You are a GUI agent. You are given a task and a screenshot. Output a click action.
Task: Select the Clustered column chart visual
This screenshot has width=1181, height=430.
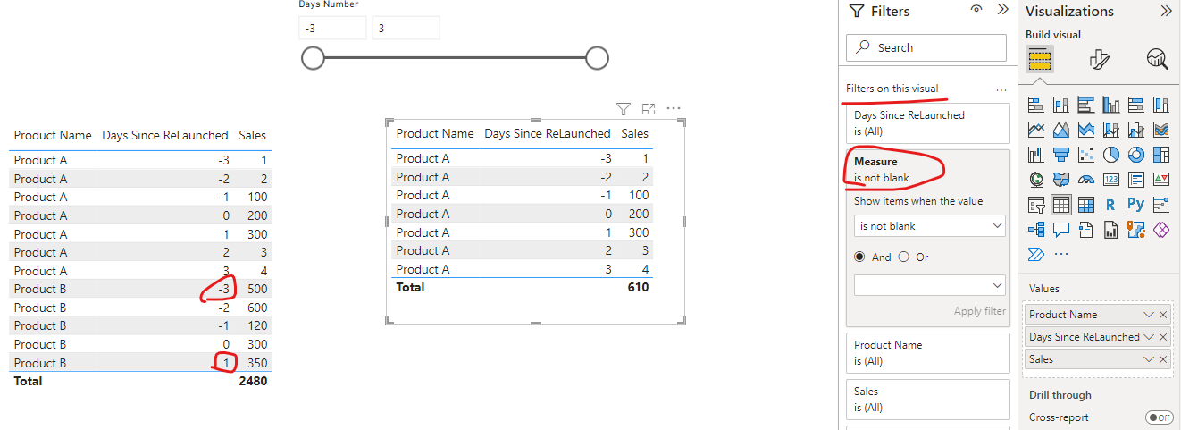click(x=1111, y=105)
